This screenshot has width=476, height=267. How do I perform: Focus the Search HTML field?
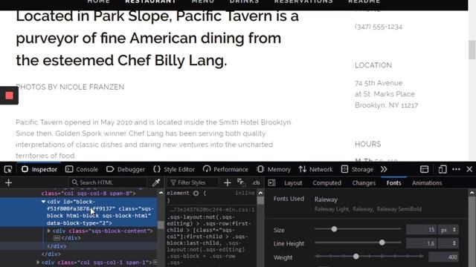108,182
